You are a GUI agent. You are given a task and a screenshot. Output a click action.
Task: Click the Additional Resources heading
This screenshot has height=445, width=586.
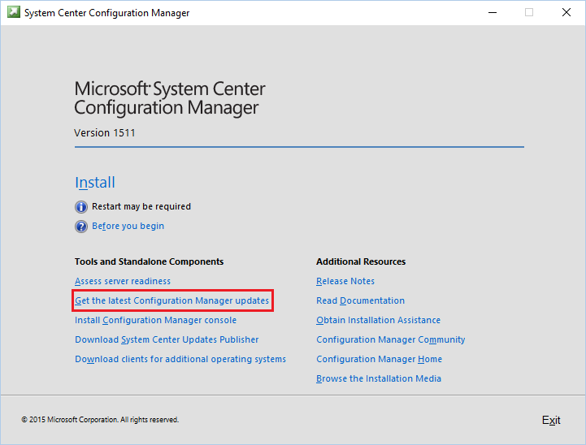coord(361,261)
